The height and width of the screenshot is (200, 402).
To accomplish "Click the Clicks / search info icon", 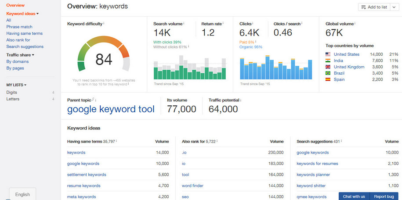I will pyautogui.click(x=302, y=23).
